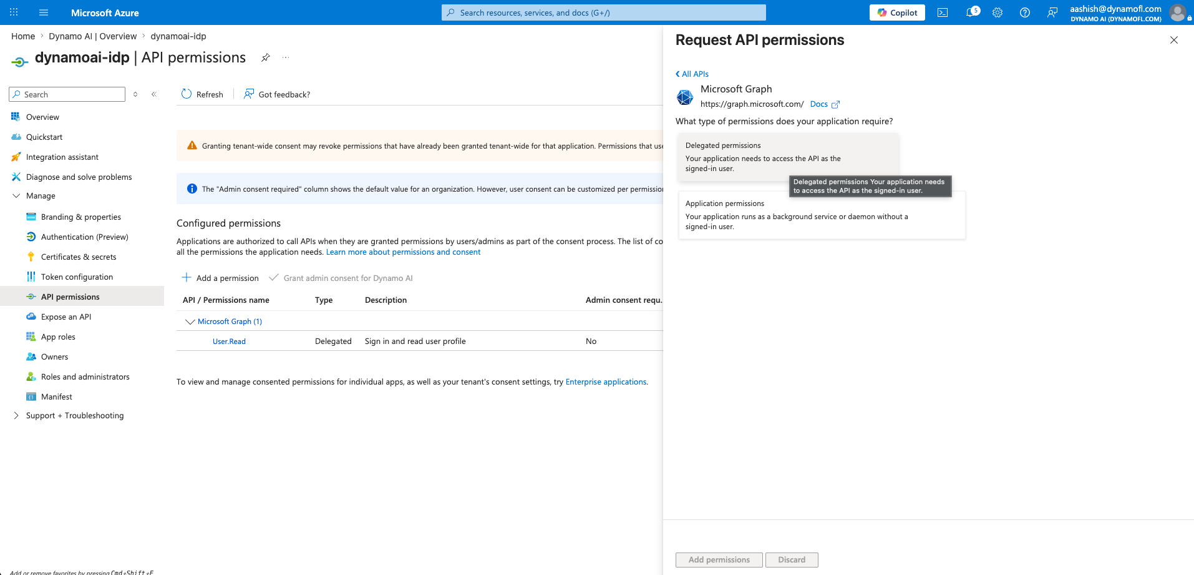Viewport: 1194px width, 575px height.
Task: Open the User.Read permission link
Action: click(229, 342)
